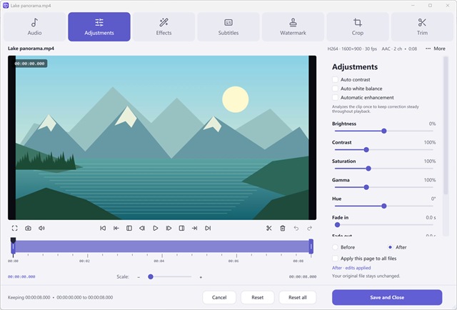Click the Fade in slider handle
Screen dimensions: 457x310
point(337,225)
